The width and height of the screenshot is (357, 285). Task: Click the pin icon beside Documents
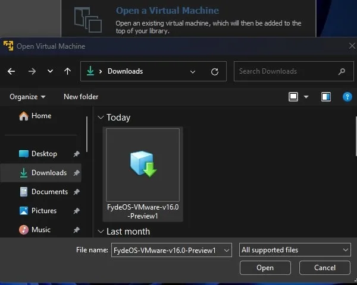[x=77, y=192]
